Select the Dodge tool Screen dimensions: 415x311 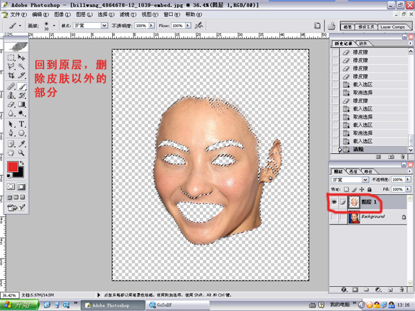(x=21, y=113)
